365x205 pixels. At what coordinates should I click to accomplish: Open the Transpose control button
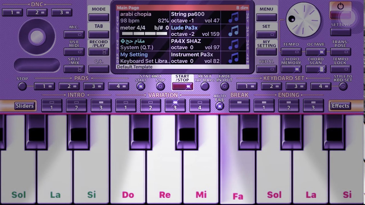(341, 52)
